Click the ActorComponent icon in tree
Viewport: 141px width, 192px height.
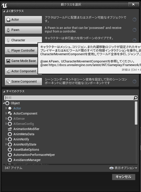coord(10,114)
